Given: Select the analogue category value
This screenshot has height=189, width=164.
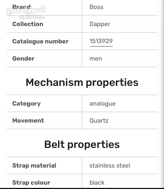Looking at the screenshot, I should click(102, 104).
